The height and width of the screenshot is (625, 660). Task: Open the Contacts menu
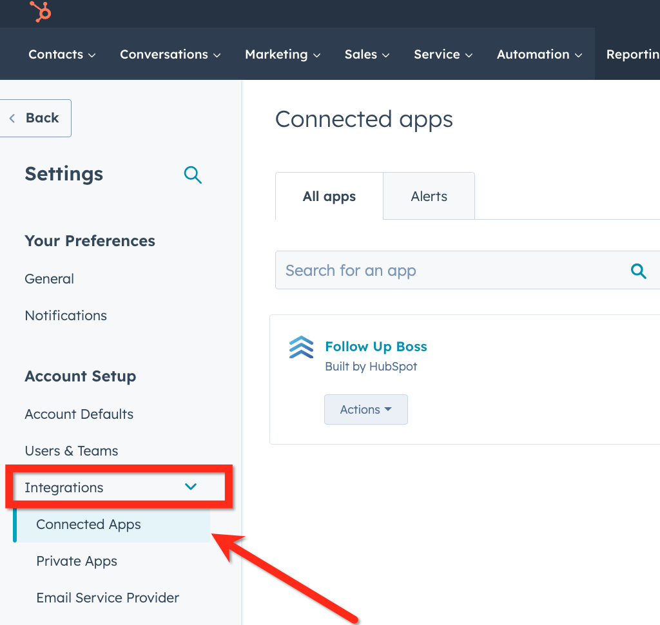click(x=62, y=54)
